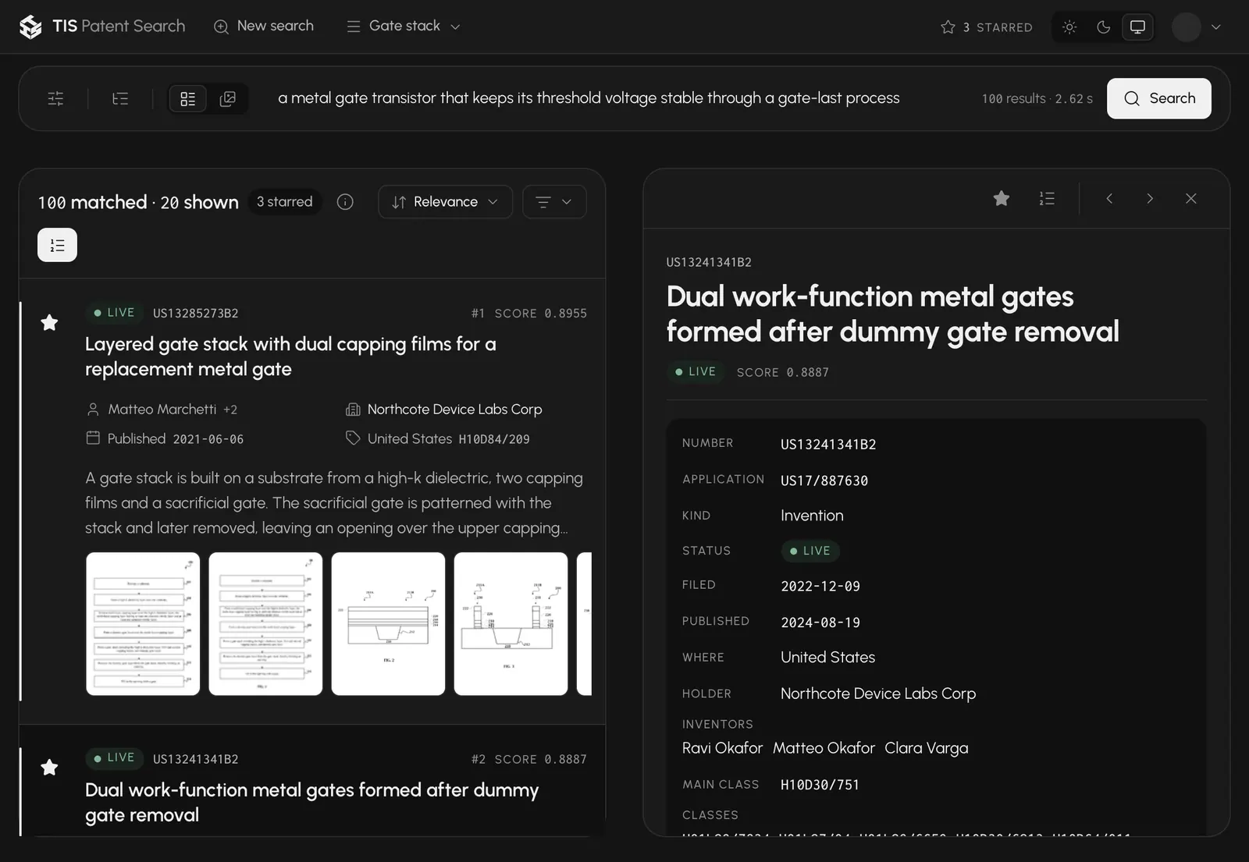Open second flowchart drawing thumbnail
The height and width of the screenshot is (862, 1249).
click(265, 624)
